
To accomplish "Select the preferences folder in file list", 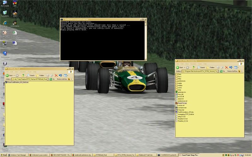I will [x=181, y=81].
